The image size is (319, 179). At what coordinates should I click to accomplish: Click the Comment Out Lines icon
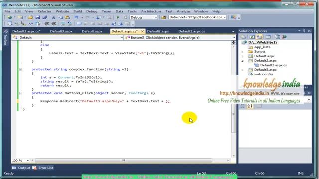coord(63,24)
